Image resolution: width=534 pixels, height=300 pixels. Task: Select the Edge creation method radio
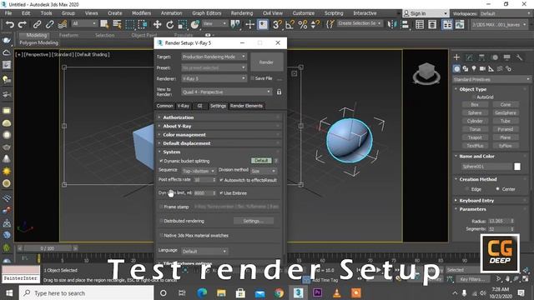click(x=467, y=189)
